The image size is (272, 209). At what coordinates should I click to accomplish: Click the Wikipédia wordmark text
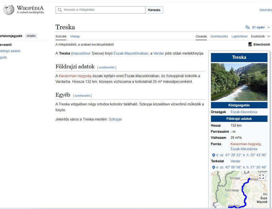coord(30,8)
